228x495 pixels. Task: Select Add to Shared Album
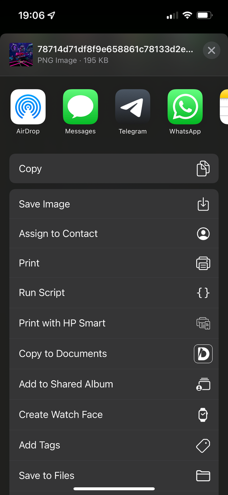(114, 384)
